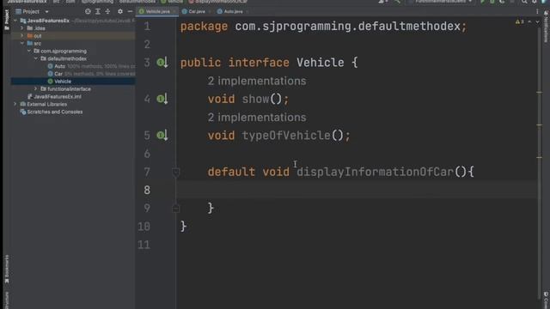Image resolution: width=550 pixels, height=309 pixels.
Task: Collapse the defaultmethodex package
Action: (x=36, y=58)
